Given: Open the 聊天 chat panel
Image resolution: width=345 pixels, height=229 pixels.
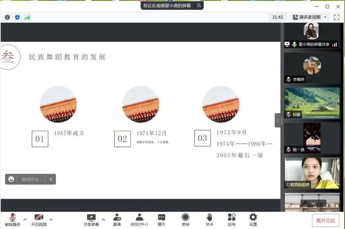Looking at the screenshot, I should coord(161,219).
